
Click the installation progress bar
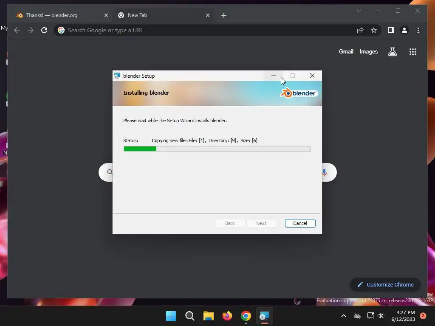pyautogui.click(x=217, y=149)
